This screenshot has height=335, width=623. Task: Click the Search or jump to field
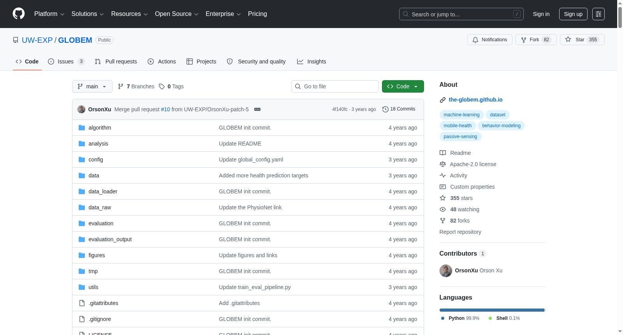pyautogui.click(x=461, y=14)
